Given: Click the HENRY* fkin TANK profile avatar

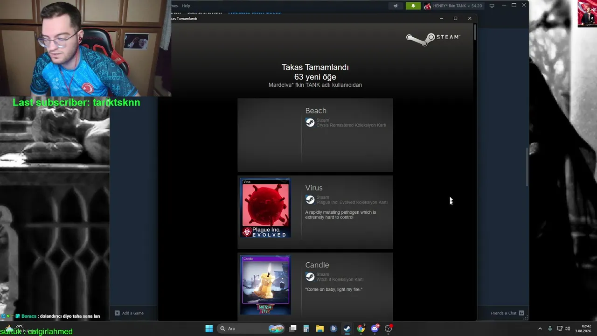Looking at the screenshot, I should tap(427, 6).
